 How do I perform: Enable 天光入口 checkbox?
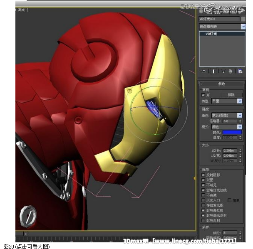[203, 200]
